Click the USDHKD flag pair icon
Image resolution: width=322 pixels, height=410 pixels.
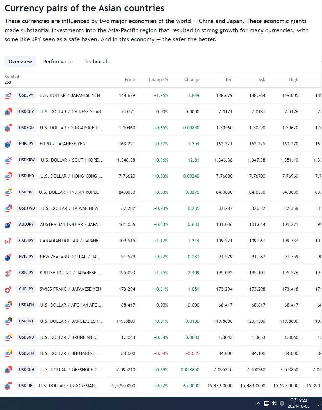tap(9, 176)
